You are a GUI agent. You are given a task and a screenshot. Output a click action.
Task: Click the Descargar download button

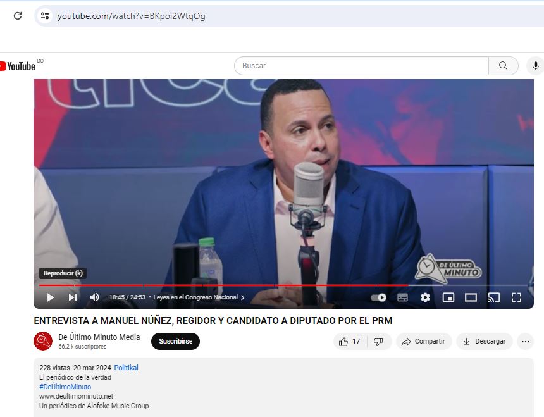point(485,341)
